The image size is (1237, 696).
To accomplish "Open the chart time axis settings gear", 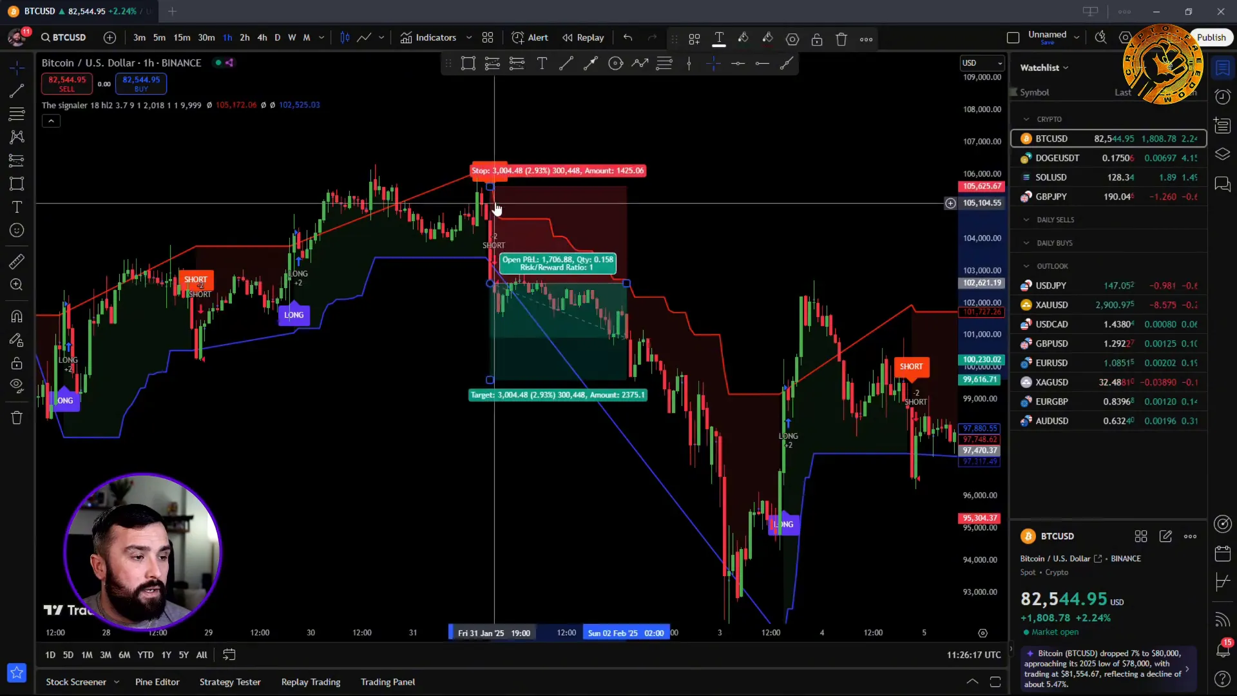I will pyautogui.click(x=983, y=633).
